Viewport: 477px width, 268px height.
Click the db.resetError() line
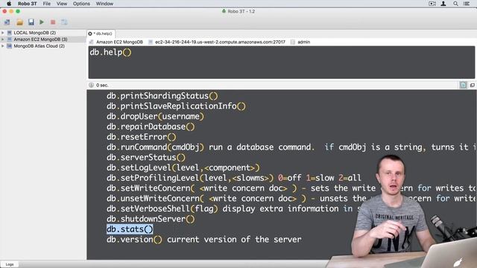point(141,137)
